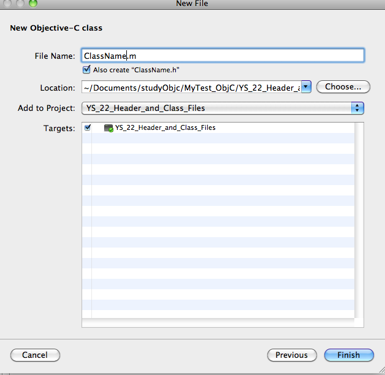Viewport: 385px width, 375px height.
Task: Toggle the YS_22_Header_and_Class_Files target checkbox
Action: pyautogui.click(x=88, y=127)
